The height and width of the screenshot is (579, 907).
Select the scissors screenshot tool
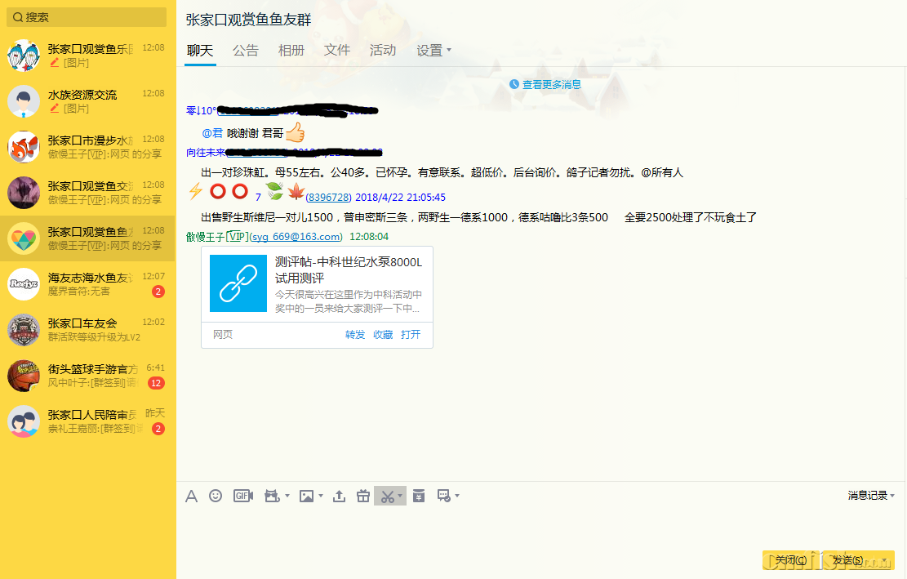click(x=386, y=496)
